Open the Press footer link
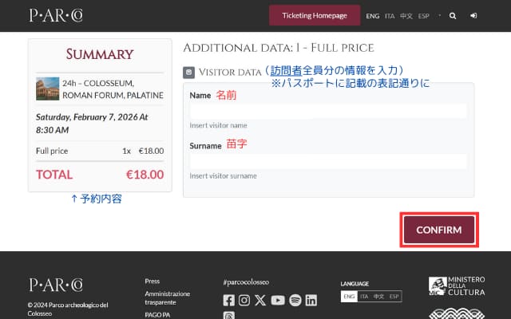This screenshot has height=319, width=511. (x=153, y=282)
